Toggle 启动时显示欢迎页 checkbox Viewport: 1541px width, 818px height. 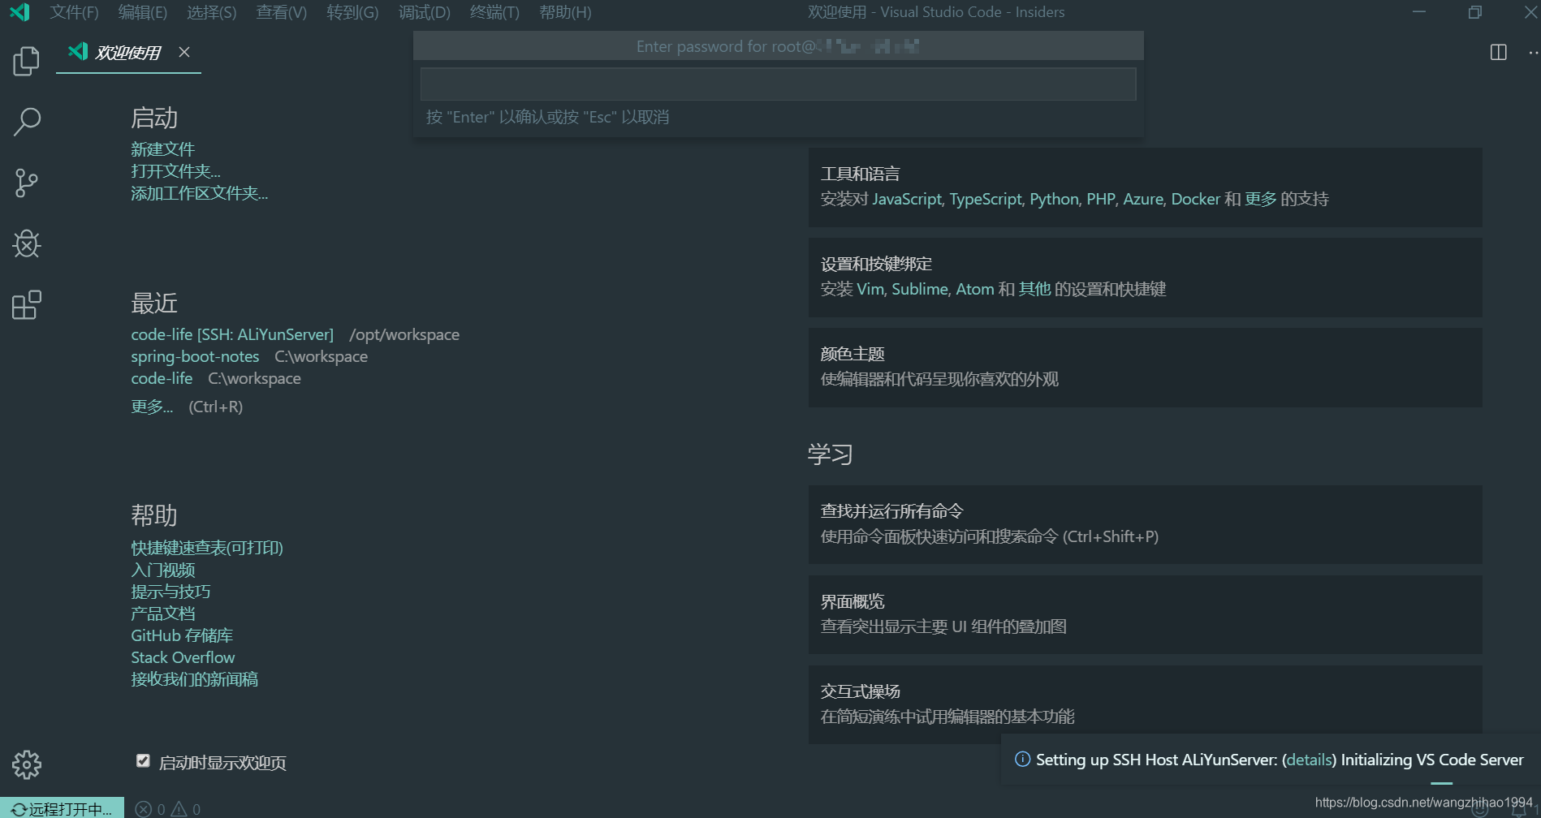pos(143,760)
